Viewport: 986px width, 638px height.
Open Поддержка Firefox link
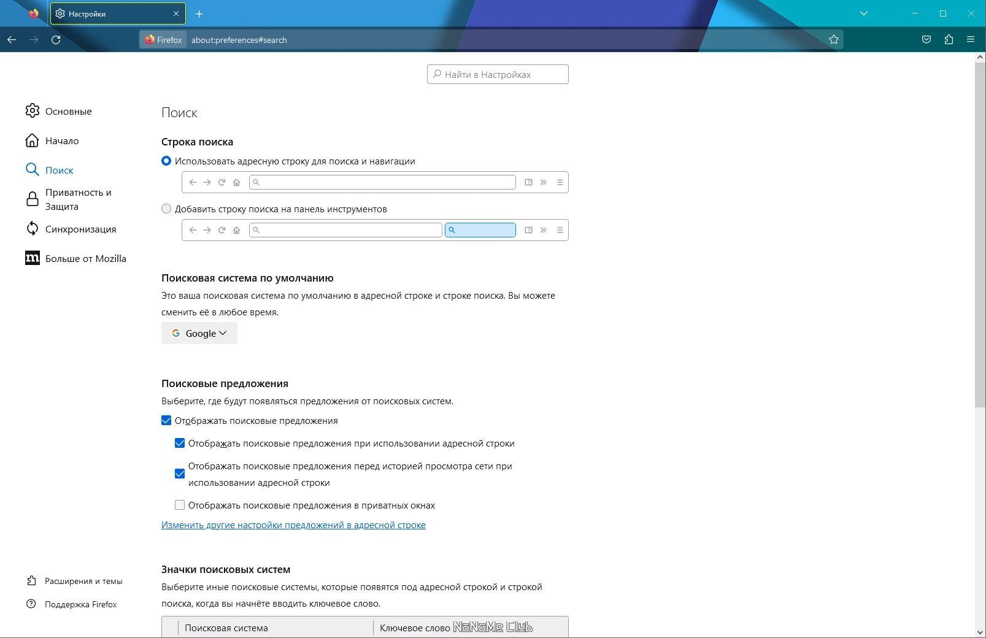point(80,604)
